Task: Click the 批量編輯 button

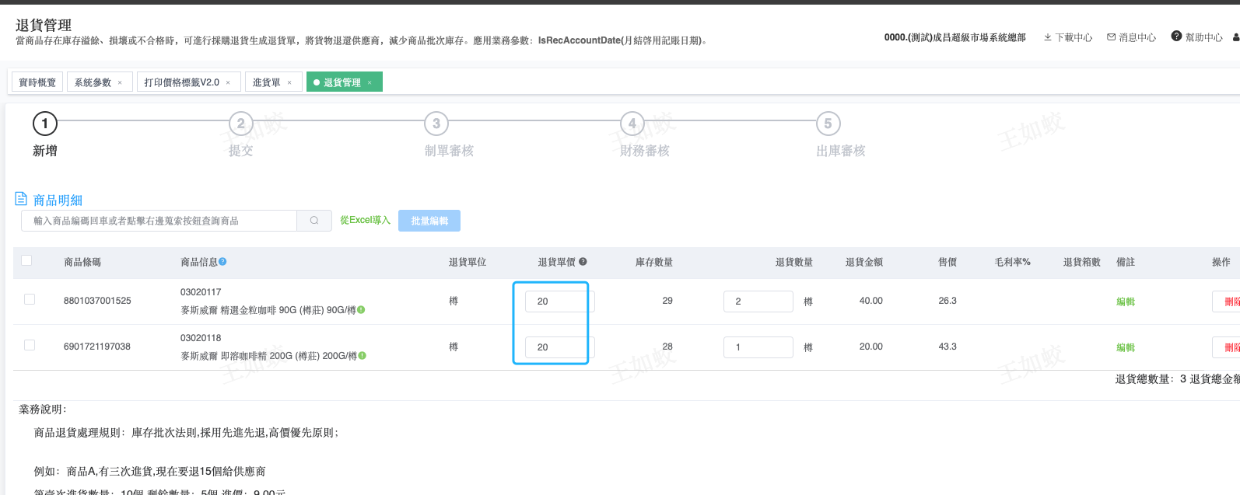Action: 429,221
